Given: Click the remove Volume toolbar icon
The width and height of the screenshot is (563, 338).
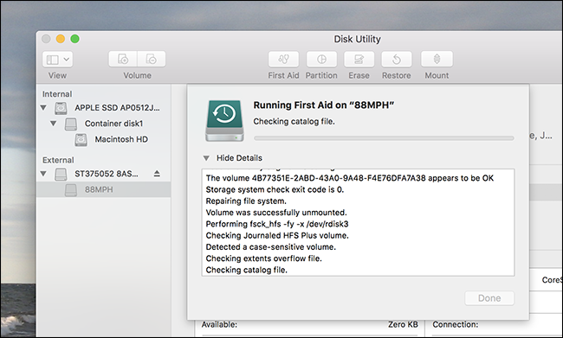Looking at the screenshot, I should point(152,59).
